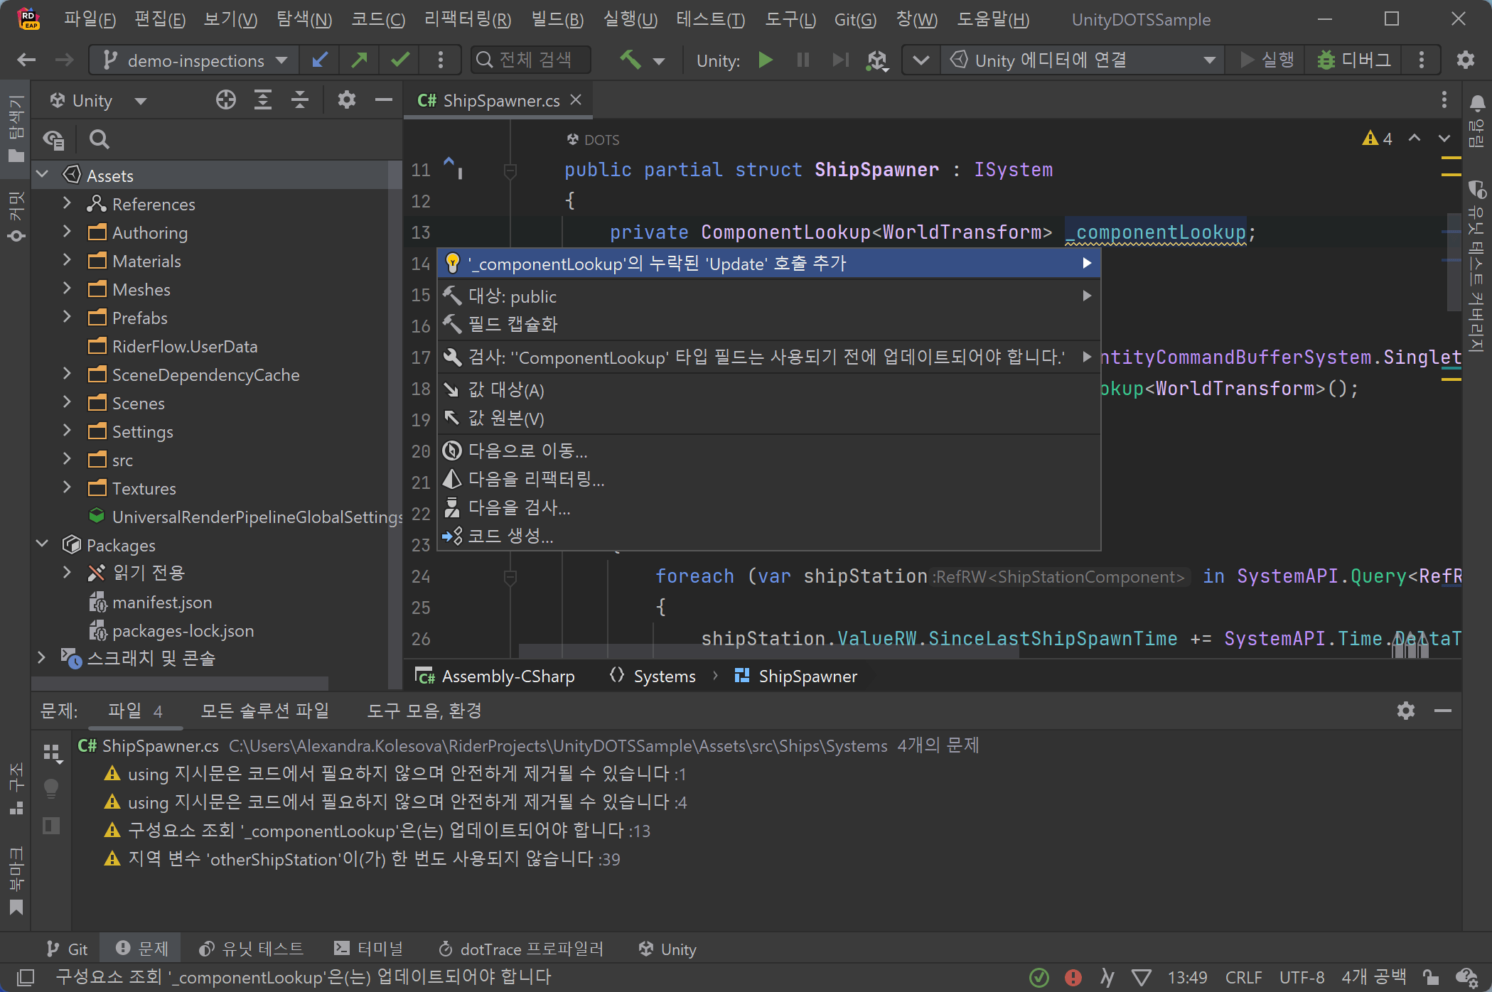
Task: Toggle quick-fix bulb in problems panel
Action: (x=51, y=788)
